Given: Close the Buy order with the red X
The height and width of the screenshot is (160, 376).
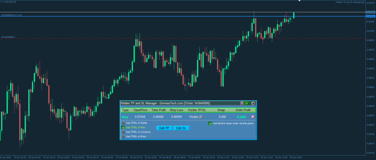Looking at the screenshot, I should tap(253, 117).
